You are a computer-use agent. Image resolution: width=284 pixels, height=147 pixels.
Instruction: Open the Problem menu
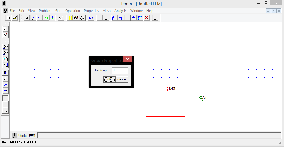click(x=45, y=11)
